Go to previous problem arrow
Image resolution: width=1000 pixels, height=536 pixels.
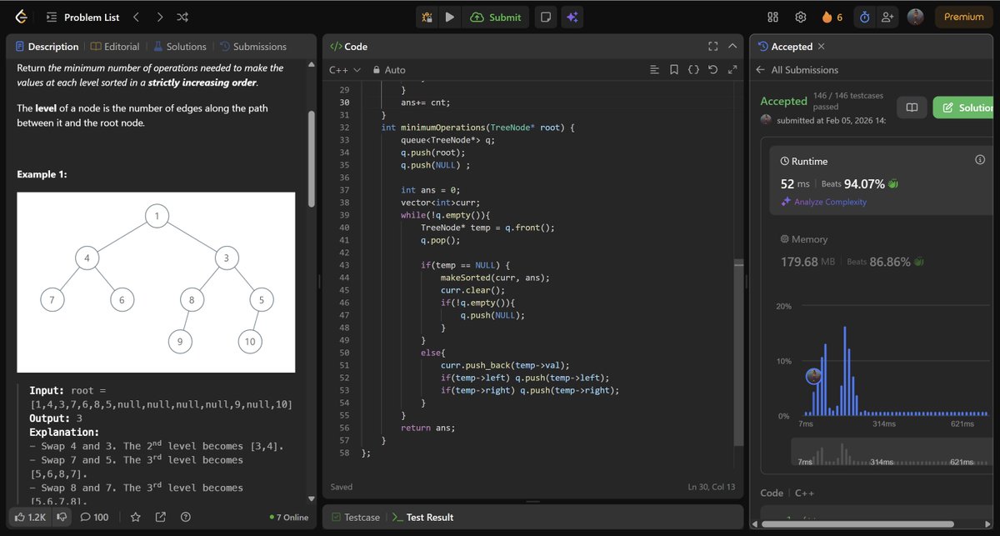[136, 17]
